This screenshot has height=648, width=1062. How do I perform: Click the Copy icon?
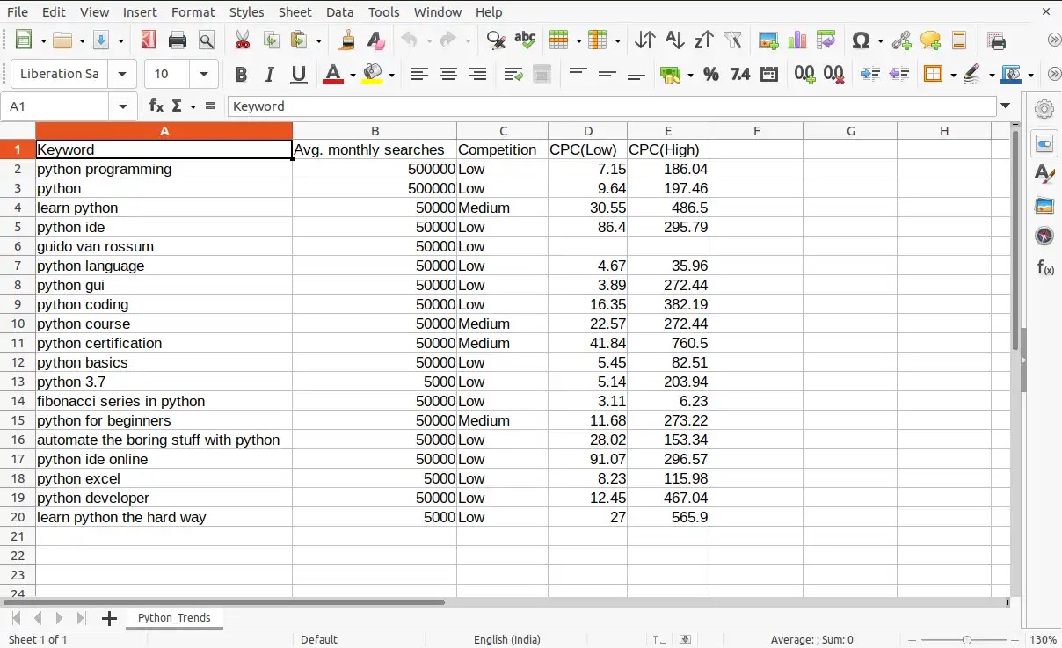(272, 40)
